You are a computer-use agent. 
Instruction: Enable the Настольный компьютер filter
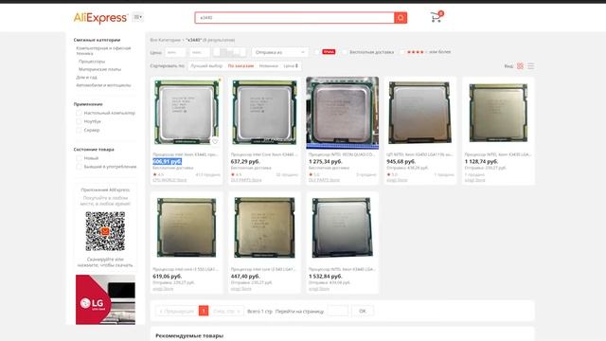[x=79, y=113]
